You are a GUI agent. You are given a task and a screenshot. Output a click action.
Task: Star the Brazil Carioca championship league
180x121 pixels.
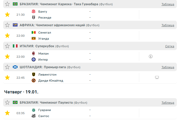(7, 4)
